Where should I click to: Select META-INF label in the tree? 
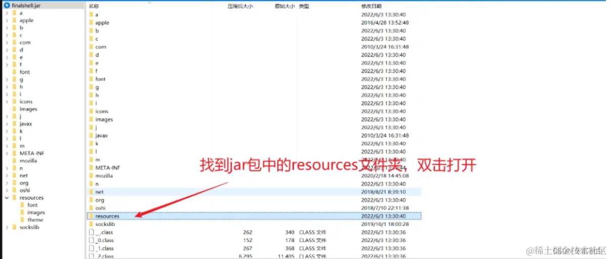coord(32,153)
